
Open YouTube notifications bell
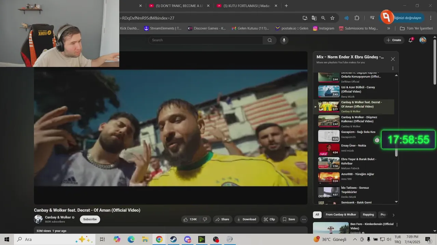pyautogui.click(x=411, y=40)
